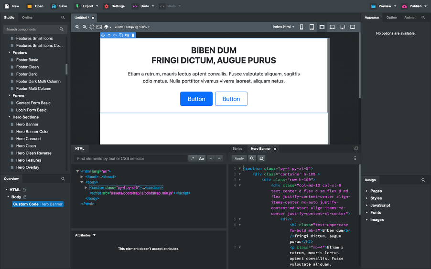
Task: Select the tablet device preview icon
Action: (312, 27)
